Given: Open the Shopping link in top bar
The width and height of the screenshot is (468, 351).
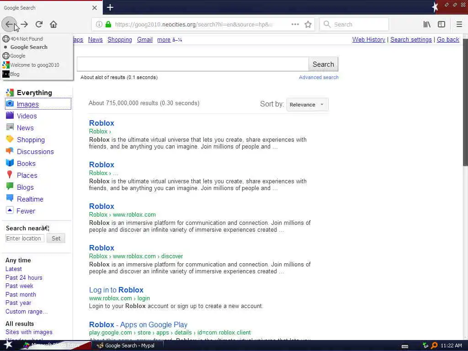Looking at the screenshot, I should point(120,40).
